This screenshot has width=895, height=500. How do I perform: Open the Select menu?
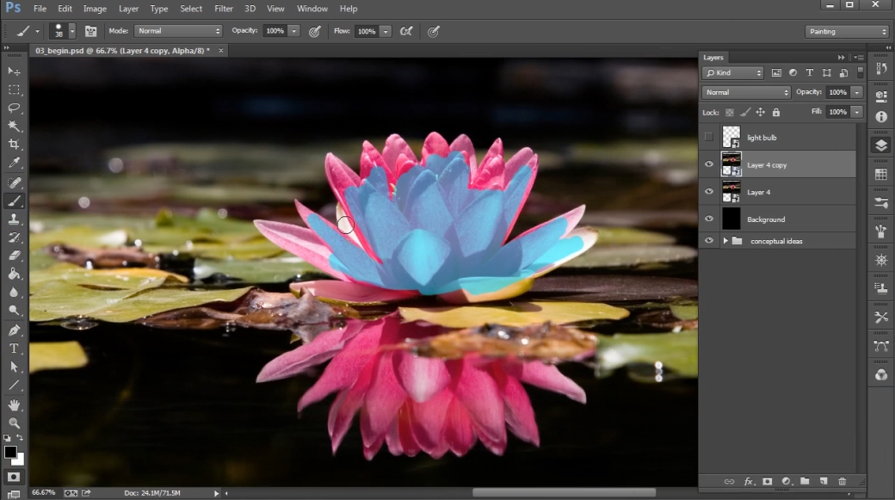click(x=191, y=9)
